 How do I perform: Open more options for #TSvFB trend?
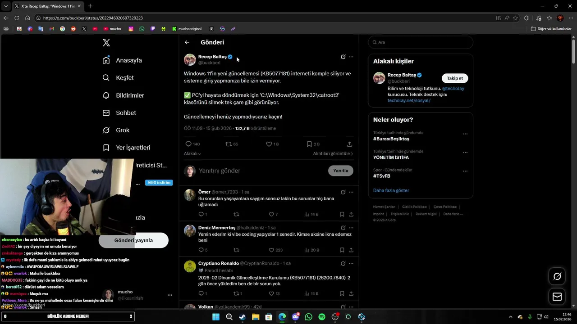(465, 171)
